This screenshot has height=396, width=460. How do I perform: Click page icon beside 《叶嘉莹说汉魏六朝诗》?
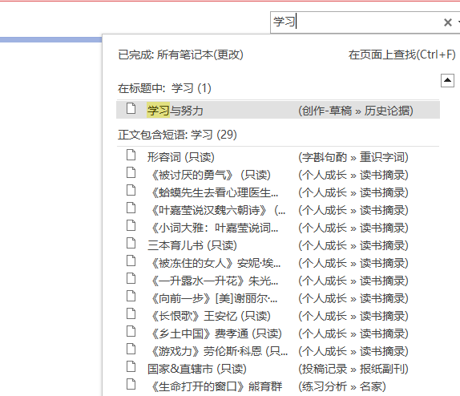click(x=131, y=208)
